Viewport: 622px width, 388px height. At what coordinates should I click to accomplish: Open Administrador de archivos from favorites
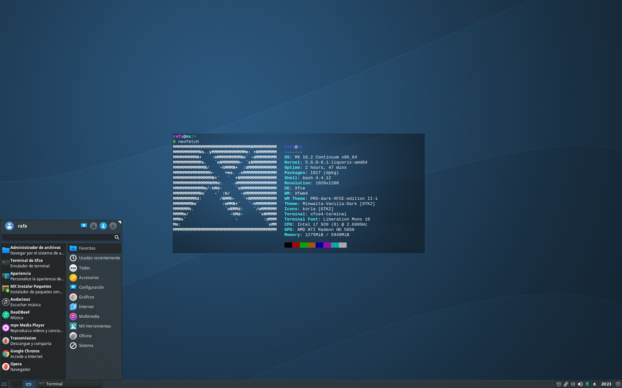coord(33,250)
